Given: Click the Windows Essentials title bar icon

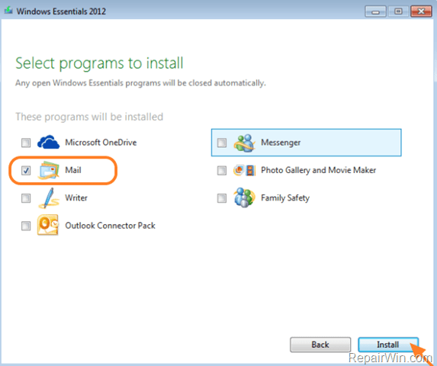Looking at the screenshot, I should pyautogui.click(x=8, y=11).
